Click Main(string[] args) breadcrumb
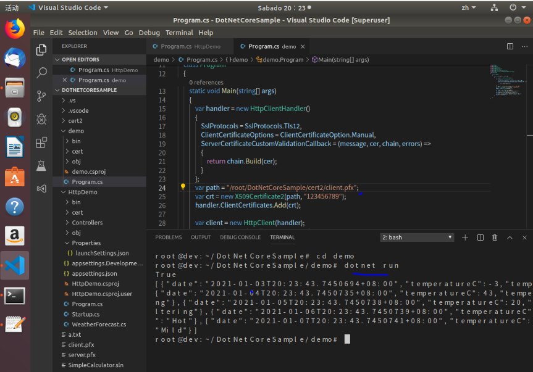 (x=340, y=60)
